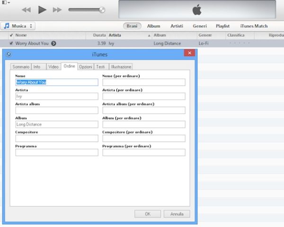This screenshot has width=284, height=227.
Task: Click the Nome (per ordinare) input field
Action: pos(143,82)
